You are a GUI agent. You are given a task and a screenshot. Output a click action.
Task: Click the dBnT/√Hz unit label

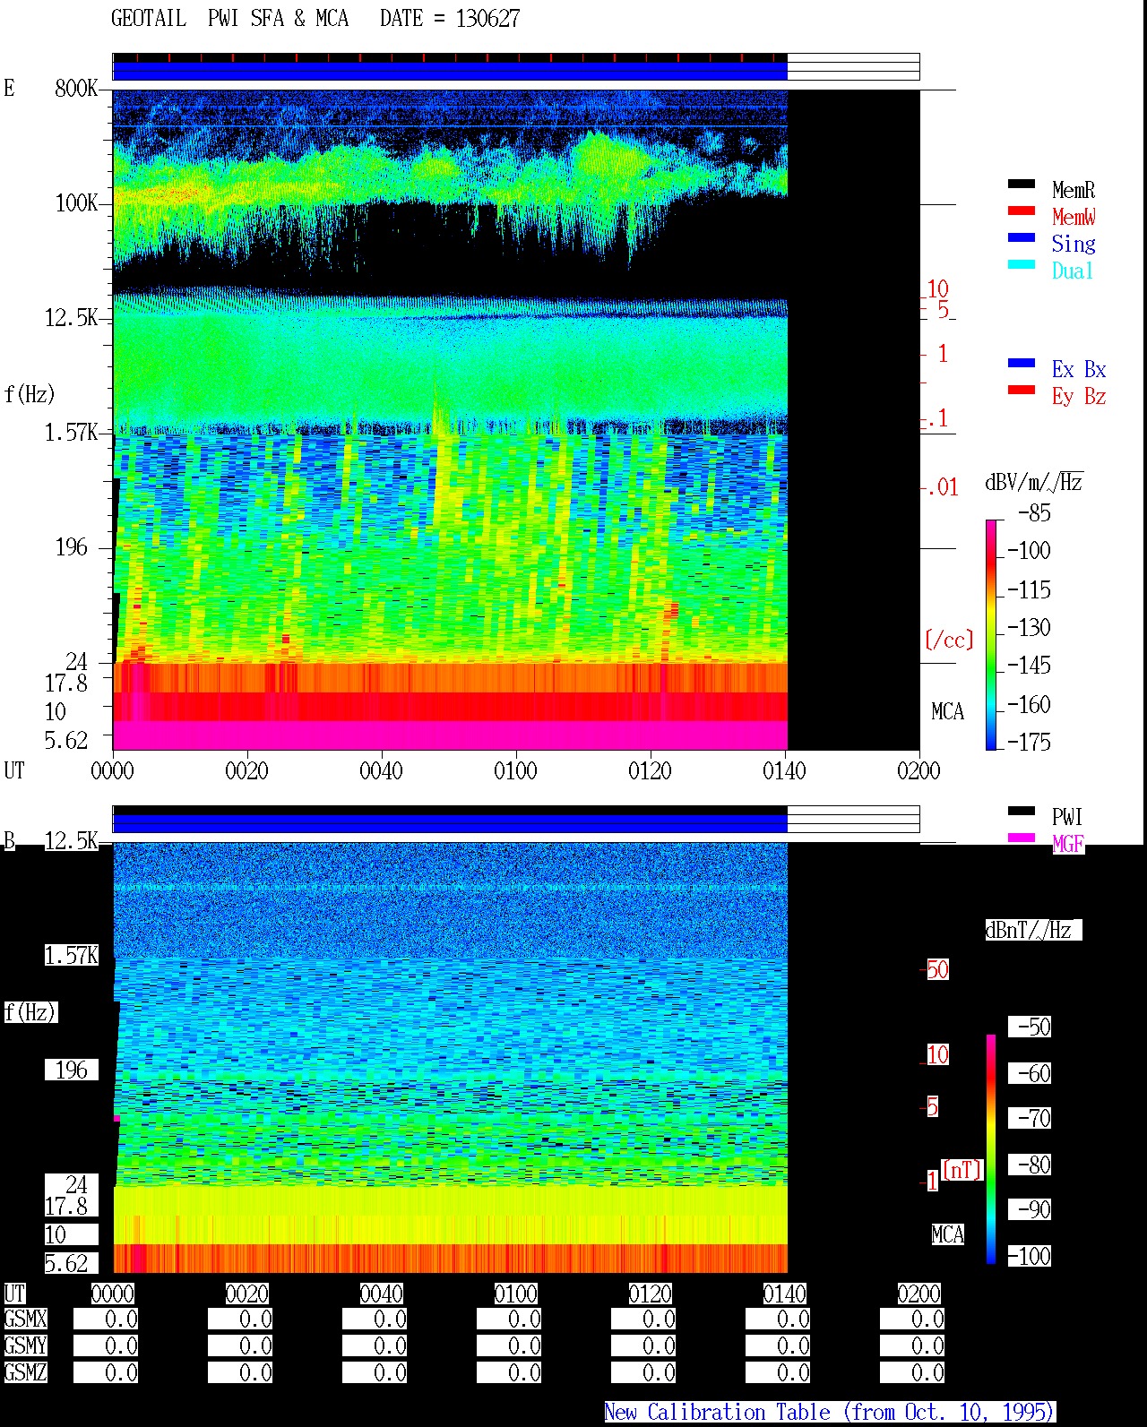click(x=1033, y=930)
